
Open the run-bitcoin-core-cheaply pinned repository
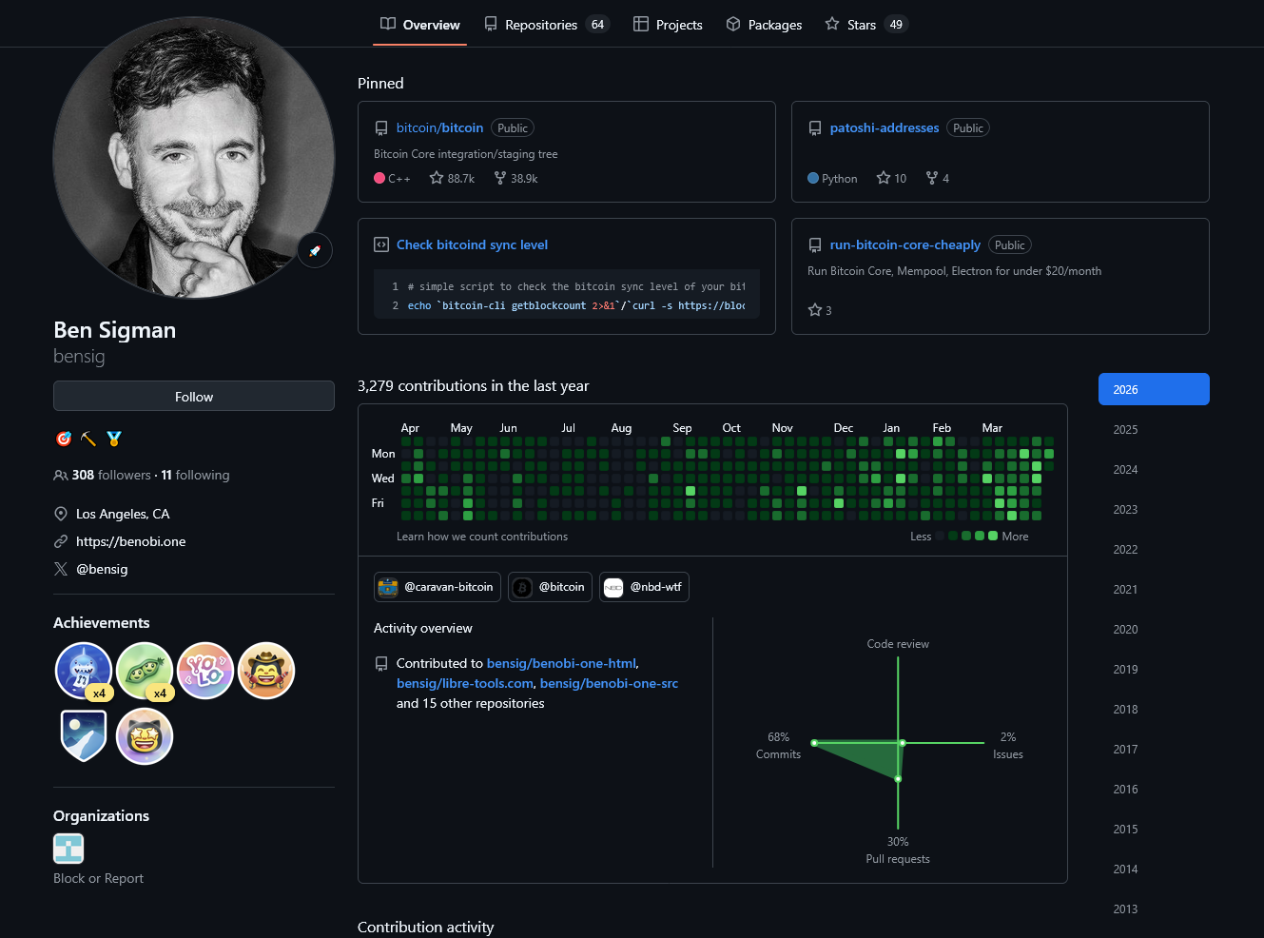tap(905, 244)
